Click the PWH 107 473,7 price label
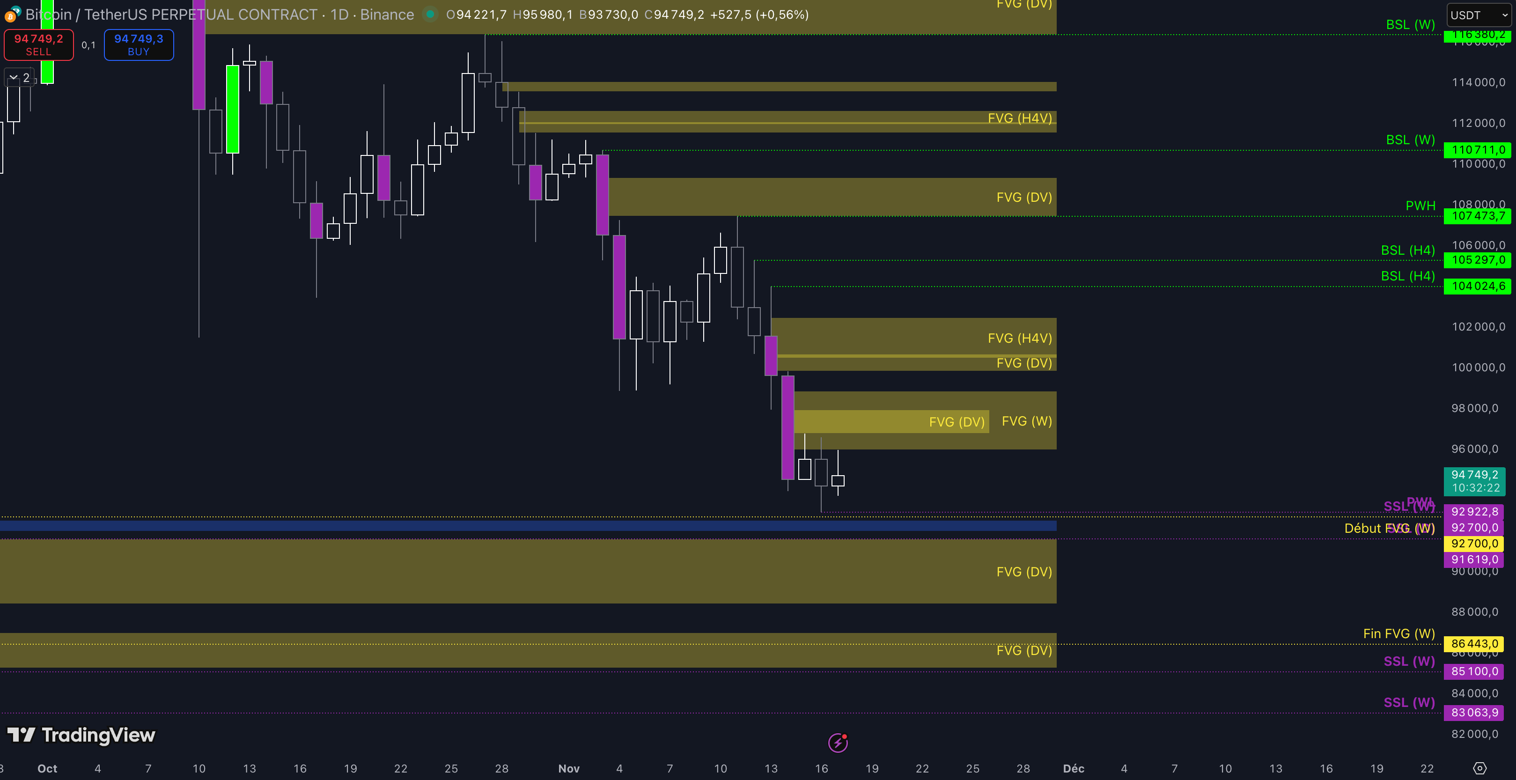This screenshot has height=780, width=1516. point(1477,216)
